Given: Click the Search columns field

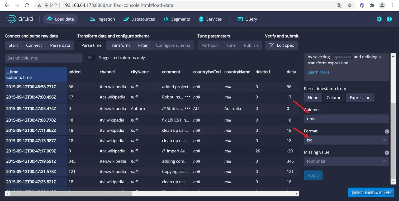Looking at the screenshot, I should (44, 58).
